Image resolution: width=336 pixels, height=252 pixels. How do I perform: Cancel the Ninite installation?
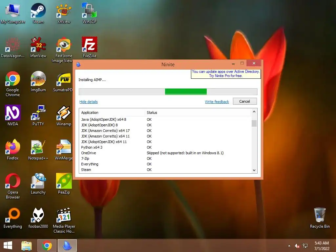[x=245, y=101]
